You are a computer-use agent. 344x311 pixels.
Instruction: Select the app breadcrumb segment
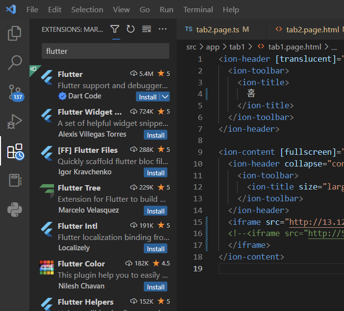click(212, 47)
